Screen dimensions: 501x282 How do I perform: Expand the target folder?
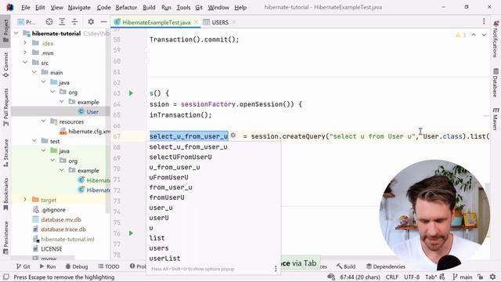point(25,200)
